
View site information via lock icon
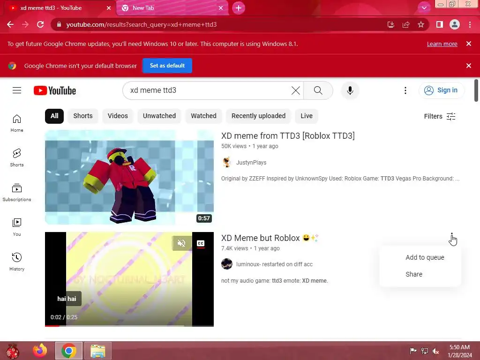point(59,24)
